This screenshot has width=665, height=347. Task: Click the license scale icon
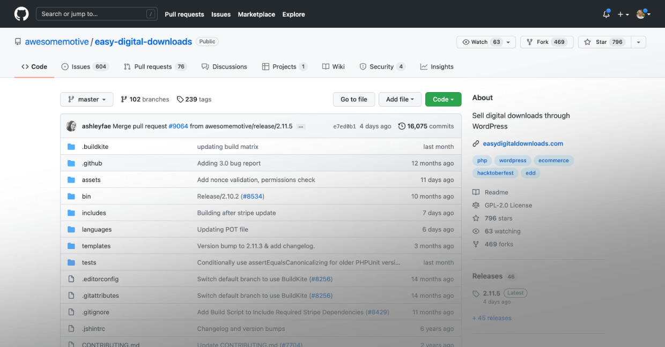(x=476, y=205)
